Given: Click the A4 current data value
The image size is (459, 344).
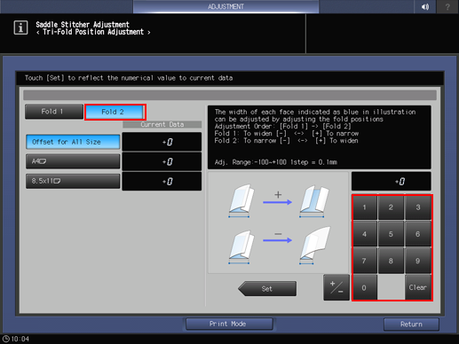Looking at the screenshot, I should pyautogui.click(x=162, y=161).
